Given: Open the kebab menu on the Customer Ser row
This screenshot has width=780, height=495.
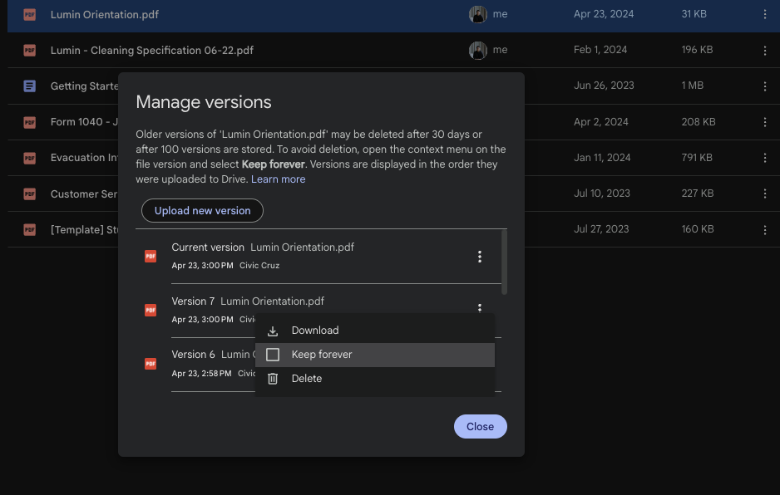Looking at the screenshot, I should 765,194.
